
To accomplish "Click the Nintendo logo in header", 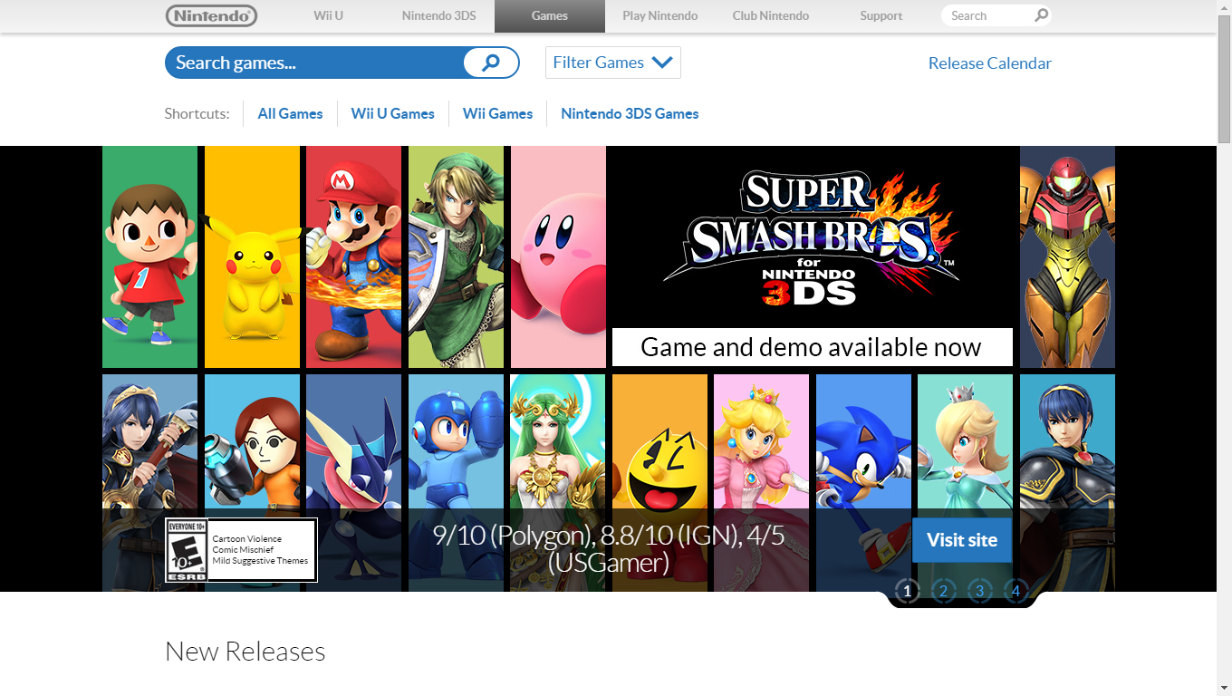I will click(211, 15).
